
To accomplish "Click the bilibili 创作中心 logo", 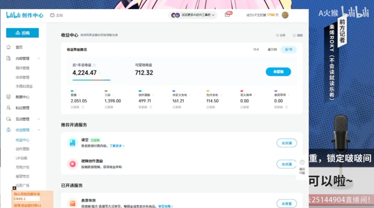I will (25, 15).
